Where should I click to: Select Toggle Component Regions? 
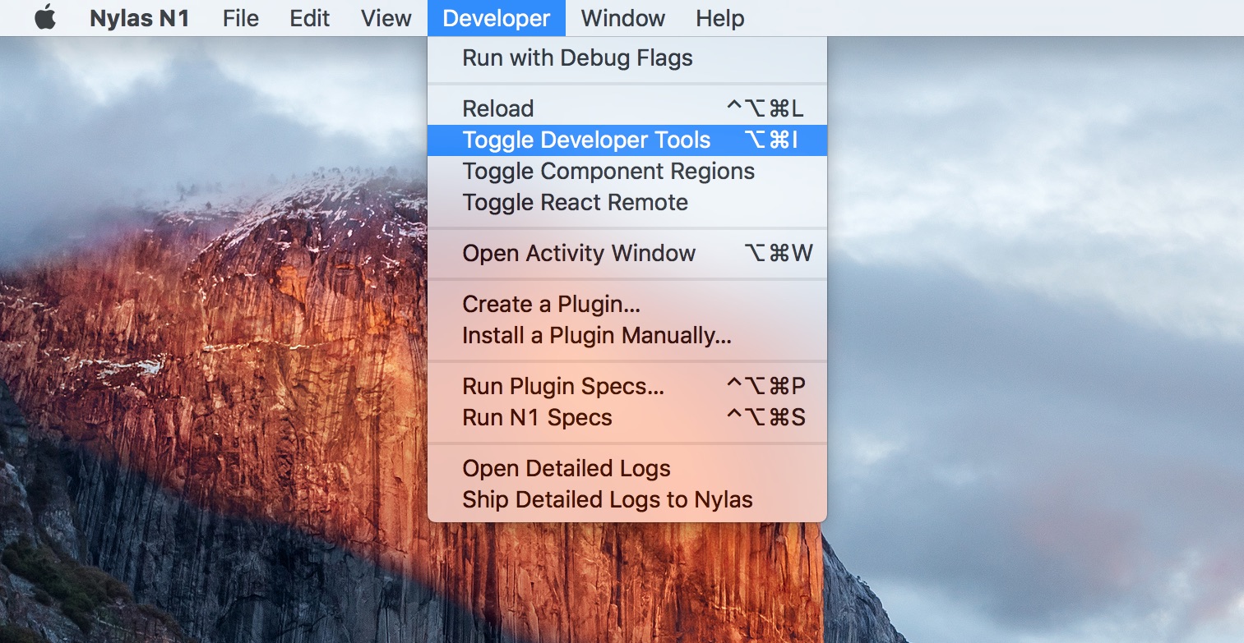(627, 171)
